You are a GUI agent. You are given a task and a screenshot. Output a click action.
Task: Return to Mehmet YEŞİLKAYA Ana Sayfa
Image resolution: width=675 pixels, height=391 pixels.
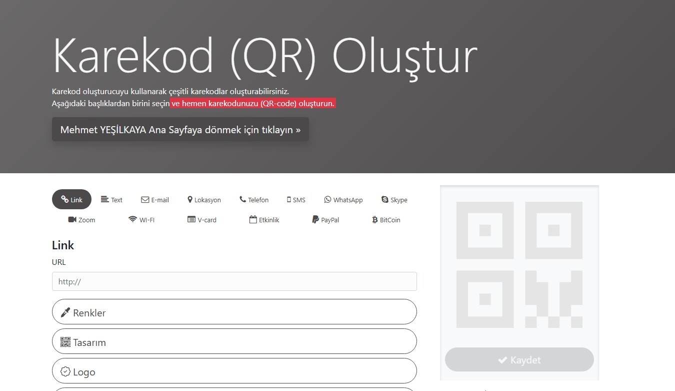tap(180, 129)
